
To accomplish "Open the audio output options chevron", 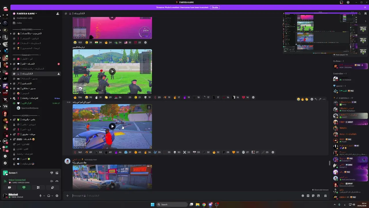I will coord(52,196).
